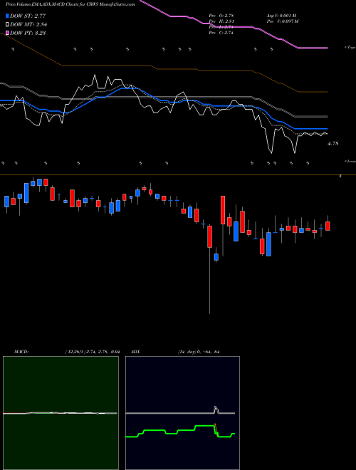The height and width of the screenshot is (470, 356).
Task: Click the 'Pre C: 2.74' value
Action: click(221, 33)
